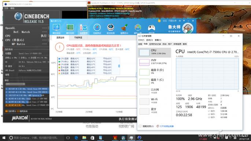This screenshot has width=251, height=141.
Task: Open Windows Start button
Action: 4,138
